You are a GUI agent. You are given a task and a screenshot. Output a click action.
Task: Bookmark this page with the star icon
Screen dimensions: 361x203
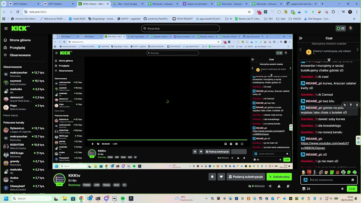(249, 12)
